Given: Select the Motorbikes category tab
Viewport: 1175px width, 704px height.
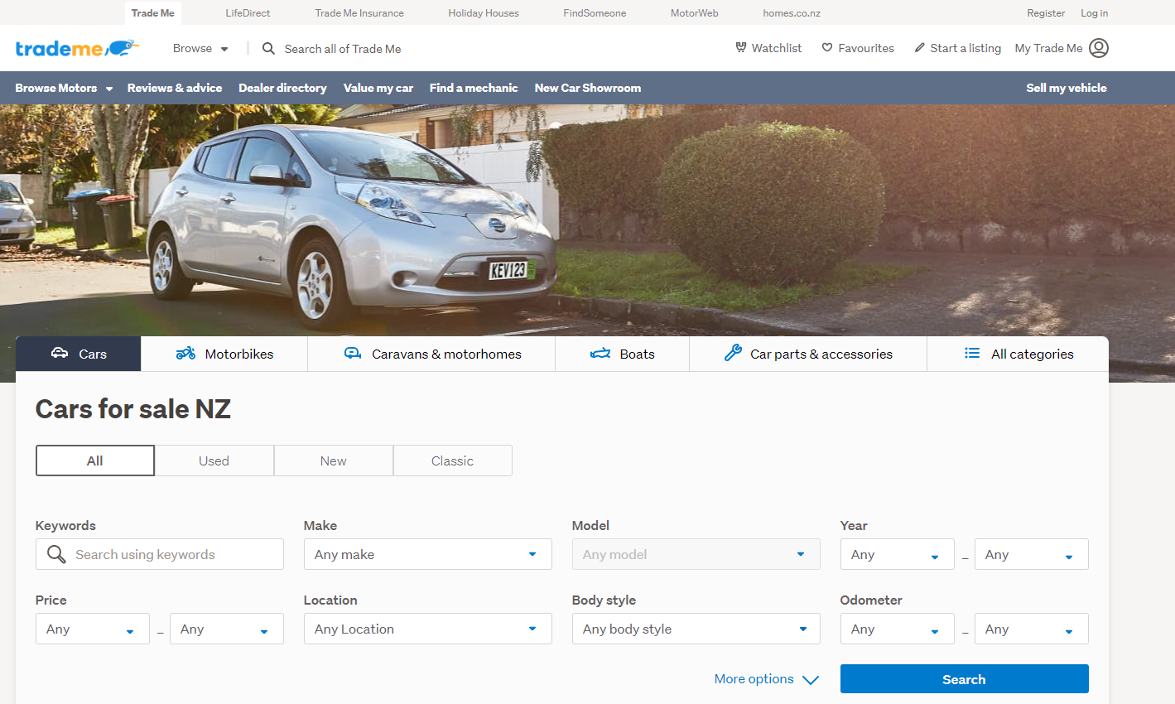Looking at the screenshot, I should click(224, 354).
